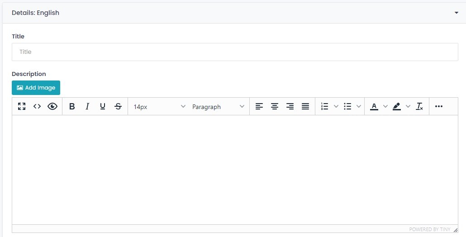Expand bullet list style options arrow
This screenshot has height=237, width=466.
359,106
